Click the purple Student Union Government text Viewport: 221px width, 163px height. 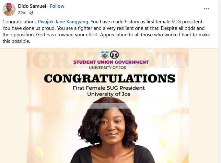[111, 62]
